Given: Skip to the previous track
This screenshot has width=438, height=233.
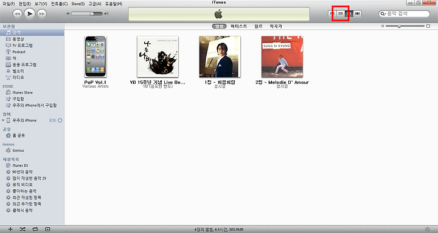Looking at the screenshot, I should pyautogui.click(x=17, y=14).
